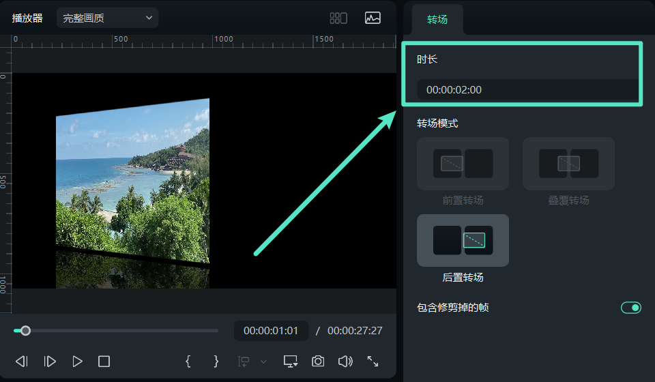Click the 时长 duration field 00:00:02:00
Screen dimensions: 655x382
[x=527, y=90]
